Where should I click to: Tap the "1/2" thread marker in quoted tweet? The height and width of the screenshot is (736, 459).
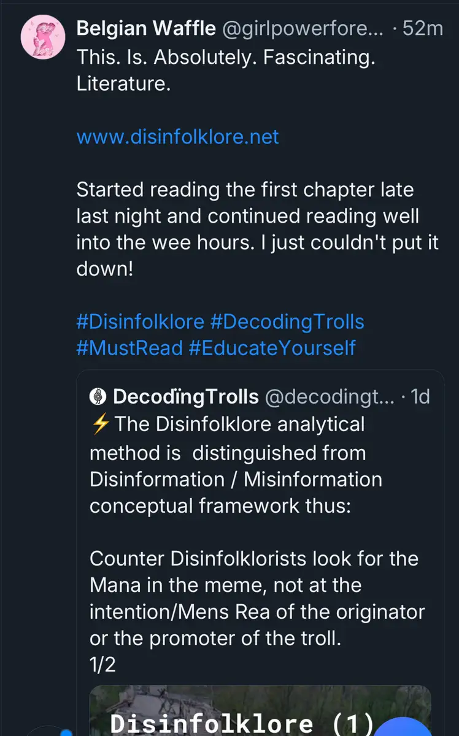pos(102,665)
